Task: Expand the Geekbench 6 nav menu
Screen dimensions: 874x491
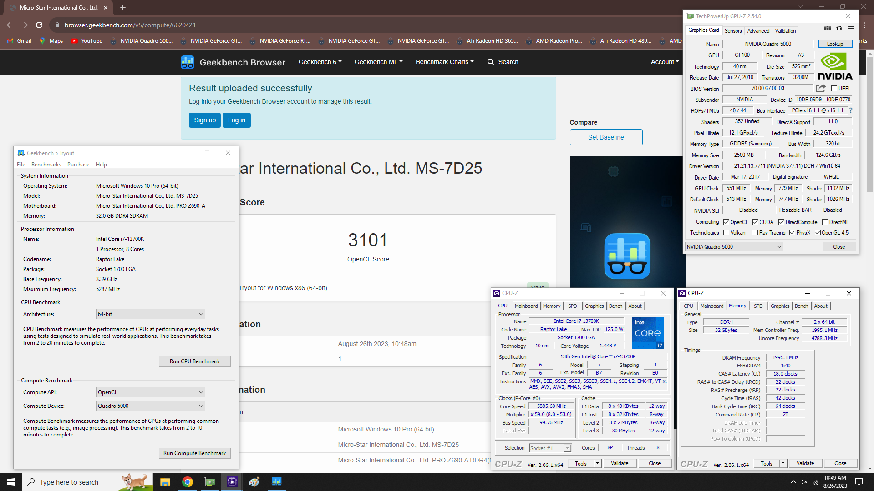Action: 320,62
